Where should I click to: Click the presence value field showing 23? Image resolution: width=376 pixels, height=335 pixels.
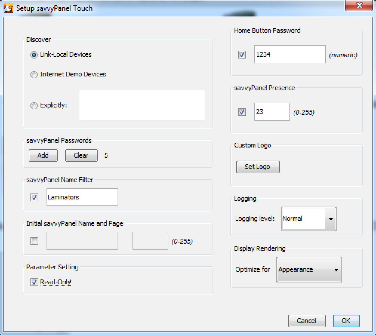click(272, 112)
